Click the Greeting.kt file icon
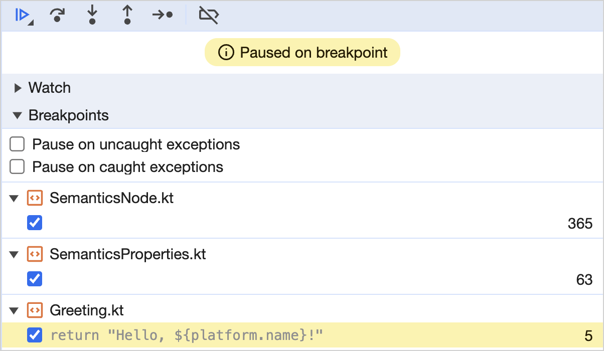The image size is (604, 351). click(x=34, y=310)
